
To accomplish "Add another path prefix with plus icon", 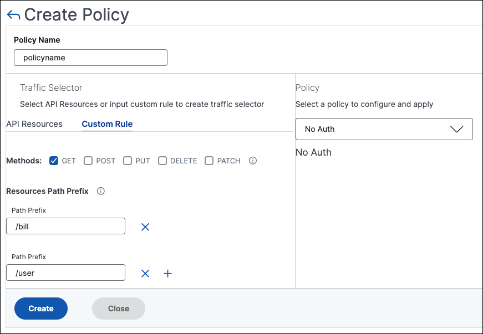I will [x=167, y=274].
